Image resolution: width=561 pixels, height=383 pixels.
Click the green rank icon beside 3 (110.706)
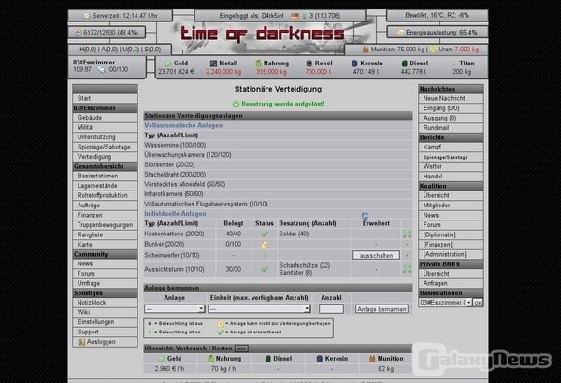(x=305, y=16)
